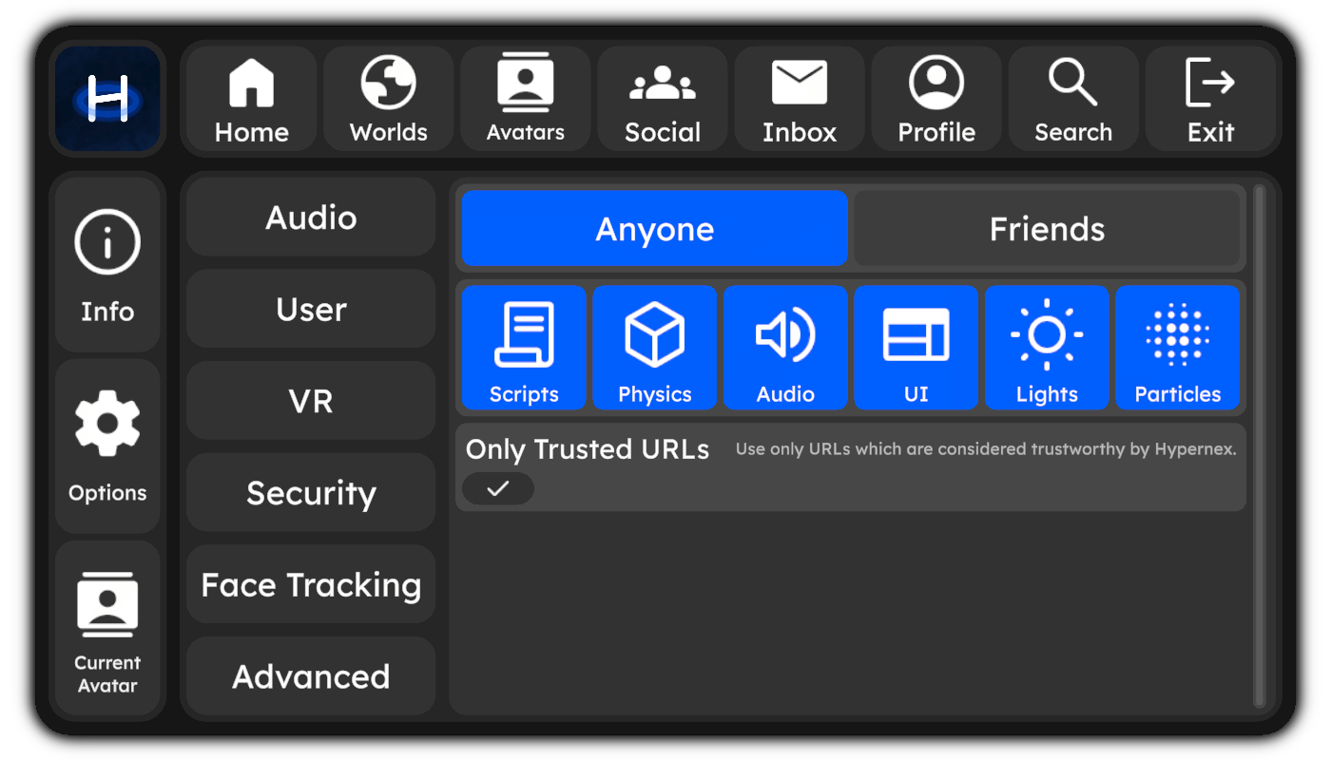
Task: Click the Hypernex logo icon
Action: click(107, 99)
